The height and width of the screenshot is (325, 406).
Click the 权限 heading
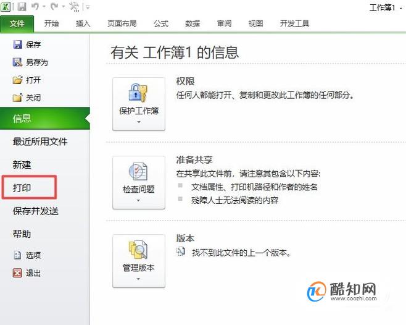click(x=185, y=81)
